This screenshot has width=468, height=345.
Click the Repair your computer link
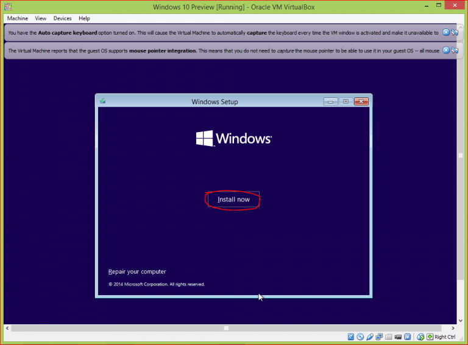(137, 272)
